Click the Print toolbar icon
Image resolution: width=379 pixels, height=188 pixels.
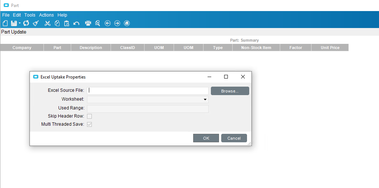(88, 23)
